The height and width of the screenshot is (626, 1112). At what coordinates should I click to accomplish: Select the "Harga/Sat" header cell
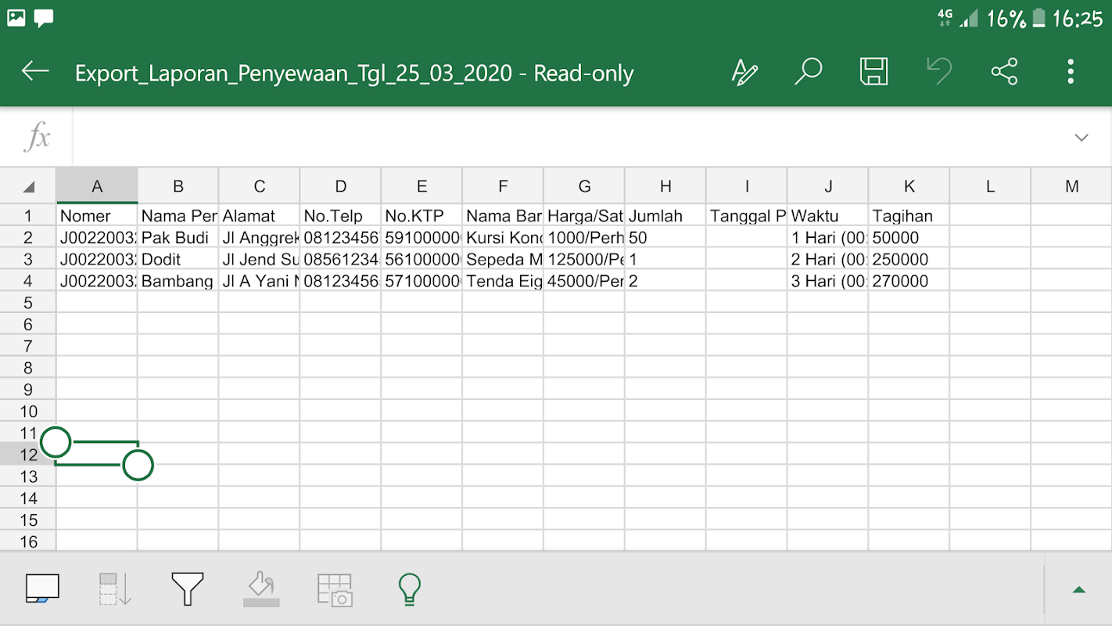tap(584, 216)
